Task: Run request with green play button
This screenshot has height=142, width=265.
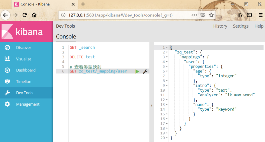Action: pyautogui.click(x=137, y=72)
